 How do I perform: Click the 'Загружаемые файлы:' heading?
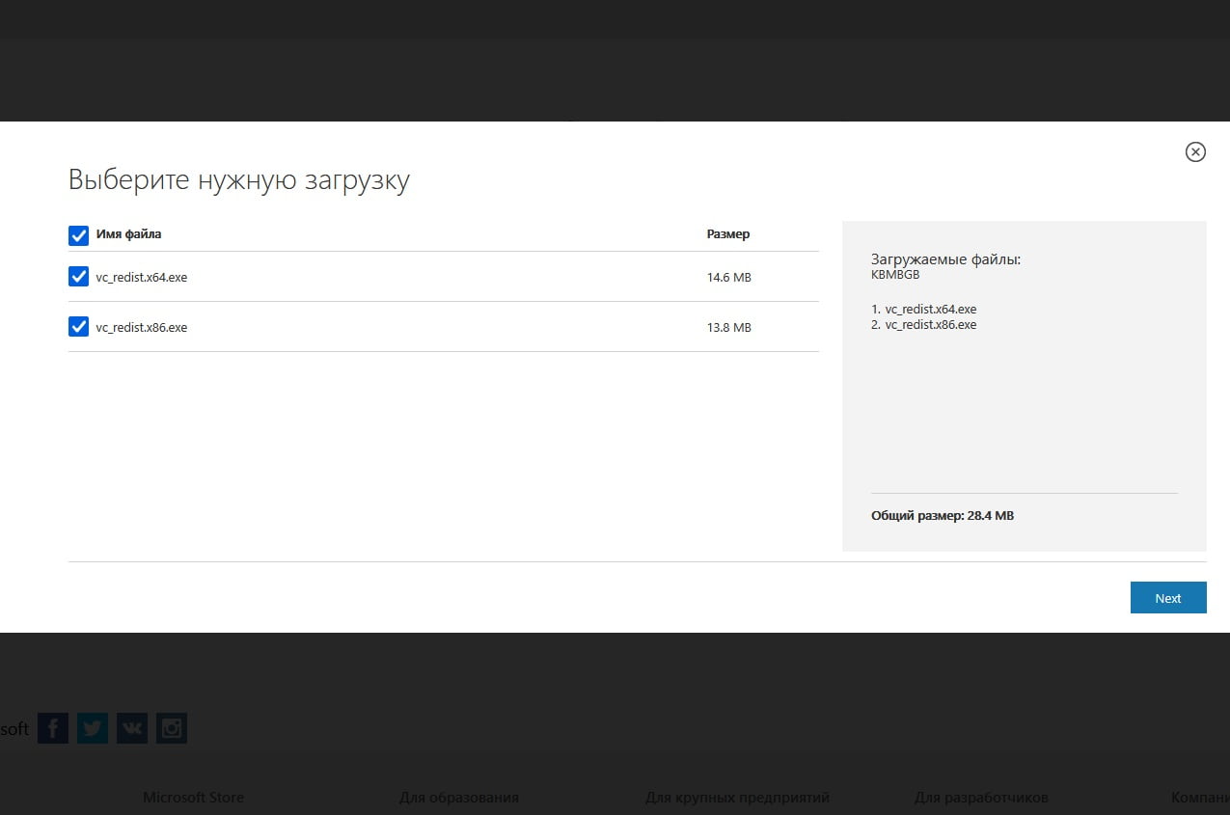[945, 259]
